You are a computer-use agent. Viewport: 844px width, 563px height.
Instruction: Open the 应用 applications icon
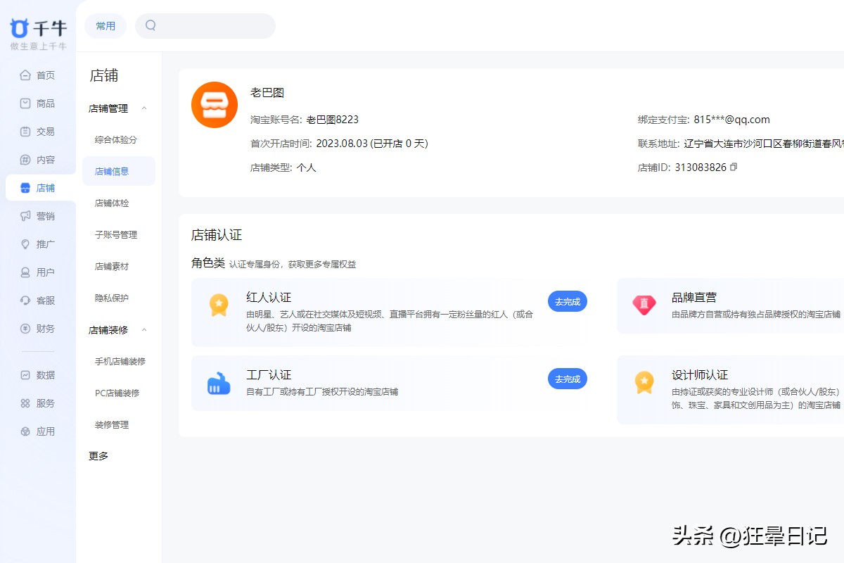[x=27, y=431]
